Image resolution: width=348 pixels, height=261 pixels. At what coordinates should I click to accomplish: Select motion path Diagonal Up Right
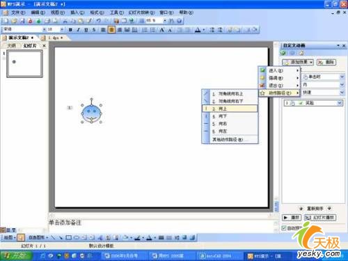click(230, 94)
